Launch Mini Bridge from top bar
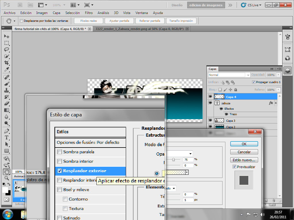Viewport: 294px width, 220px height. 30,5
